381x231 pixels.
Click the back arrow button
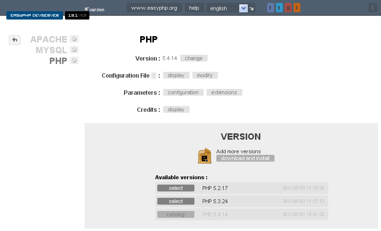(15, 40)
